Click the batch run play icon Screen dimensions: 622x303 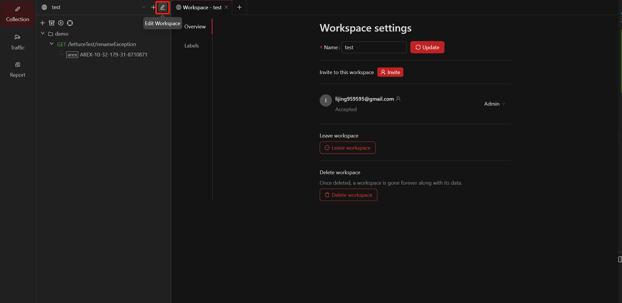point(61,23)
